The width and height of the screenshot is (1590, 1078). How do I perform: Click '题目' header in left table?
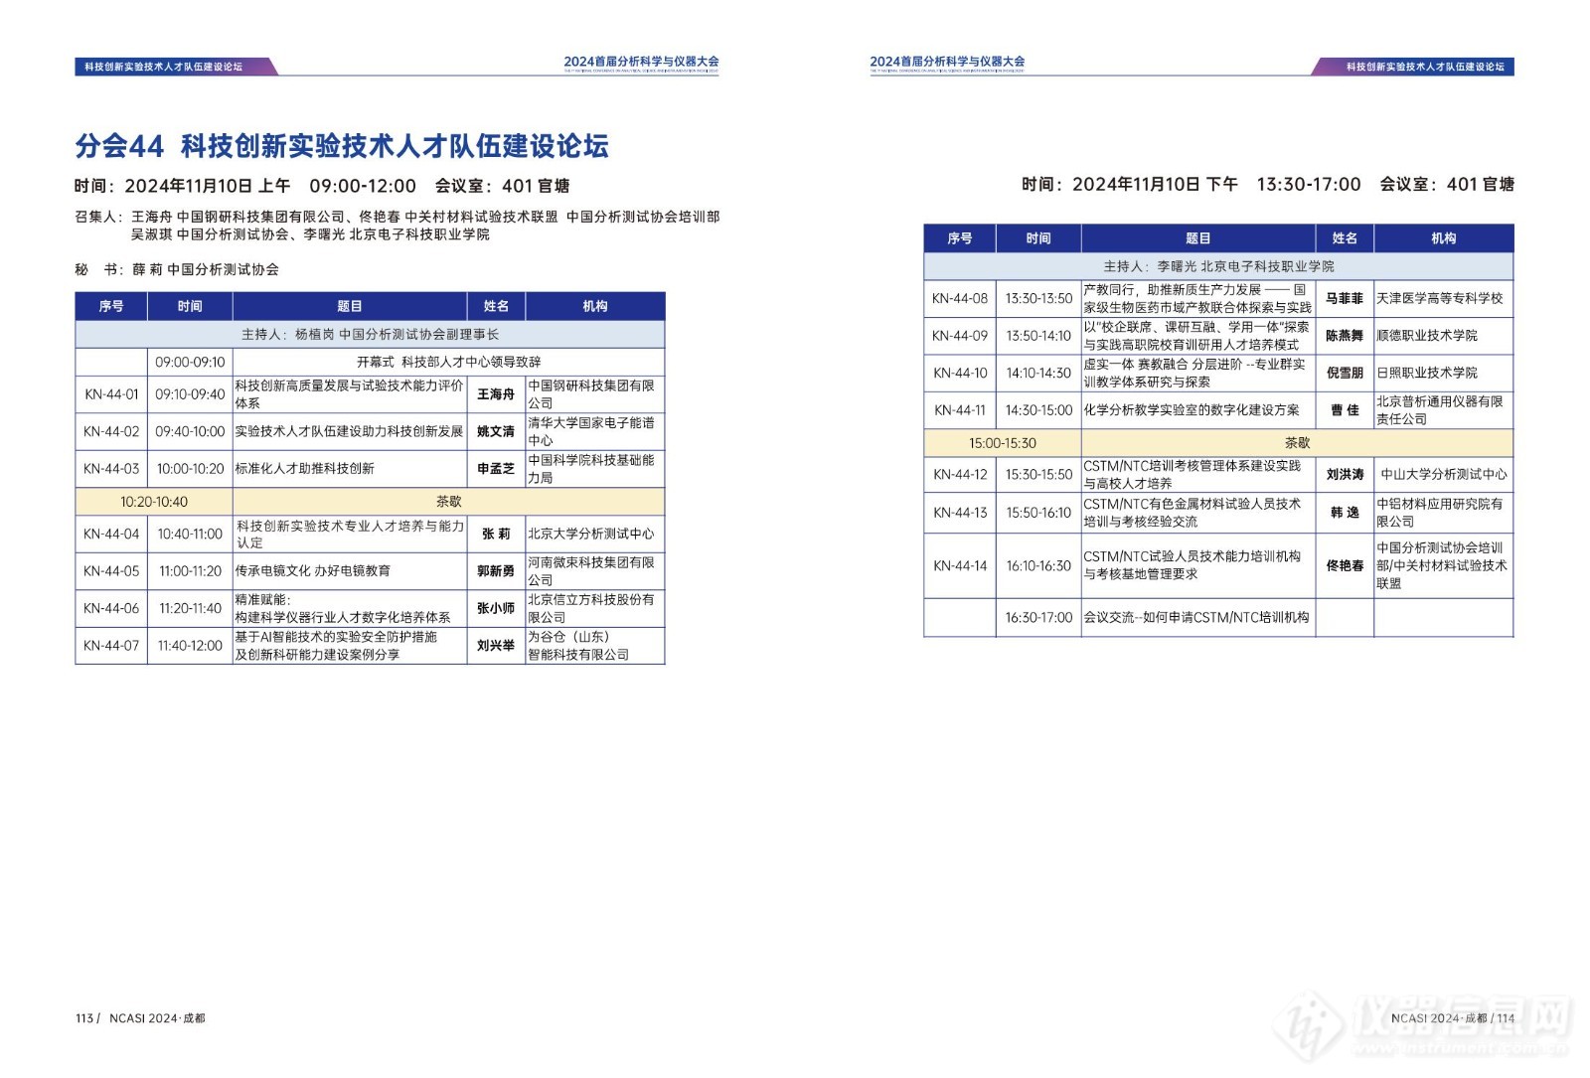pos(350,306)
